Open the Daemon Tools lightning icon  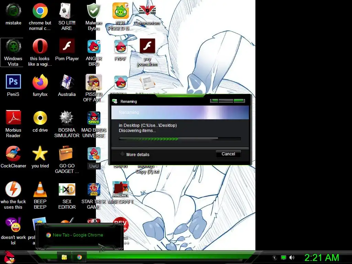pyautogui.click(x=13, y=189)
